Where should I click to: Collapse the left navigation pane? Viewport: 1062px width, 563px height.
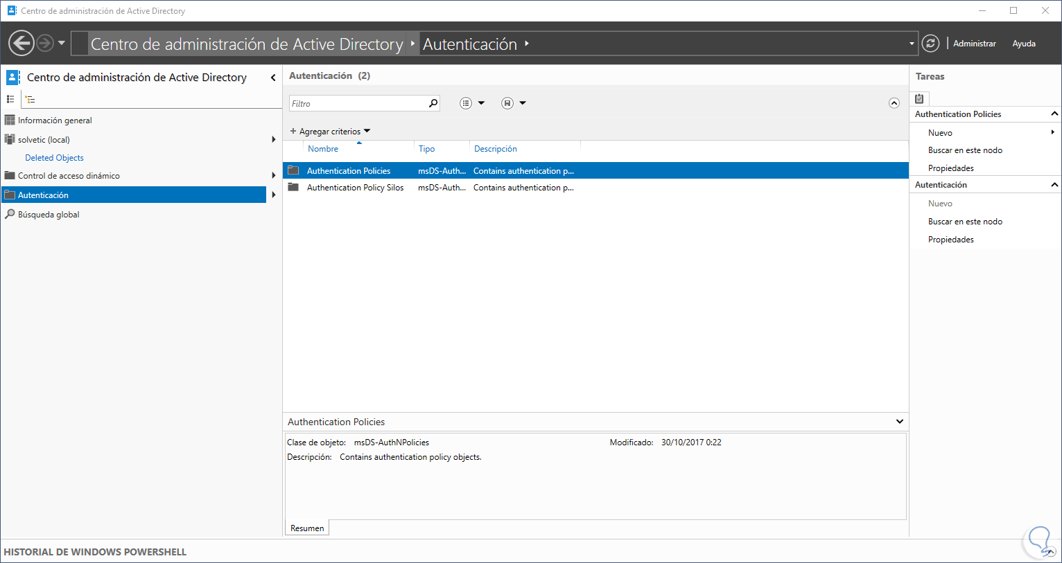[x=273, y=78]
